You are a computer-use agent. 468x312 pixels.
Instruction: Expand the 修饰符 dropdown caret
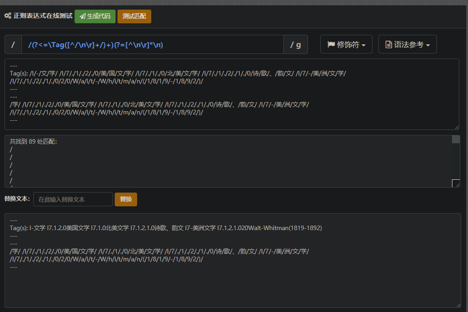coord(363,45)
